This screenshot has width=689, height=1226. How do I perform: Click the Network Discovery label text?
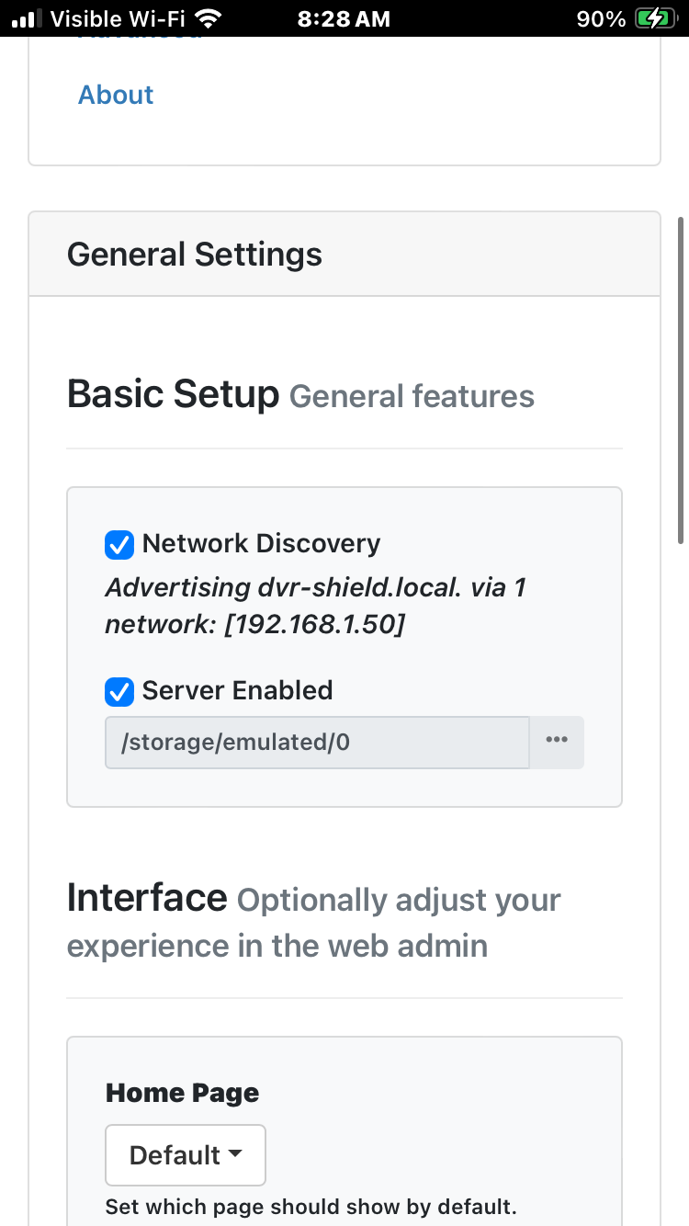point(261,543)
